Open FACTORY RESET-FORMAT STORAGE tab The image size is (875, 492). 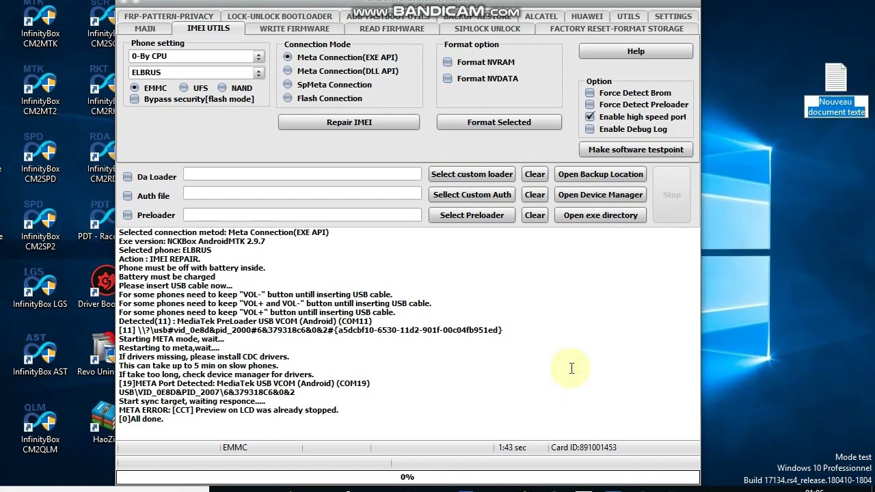tap(617, 29)
